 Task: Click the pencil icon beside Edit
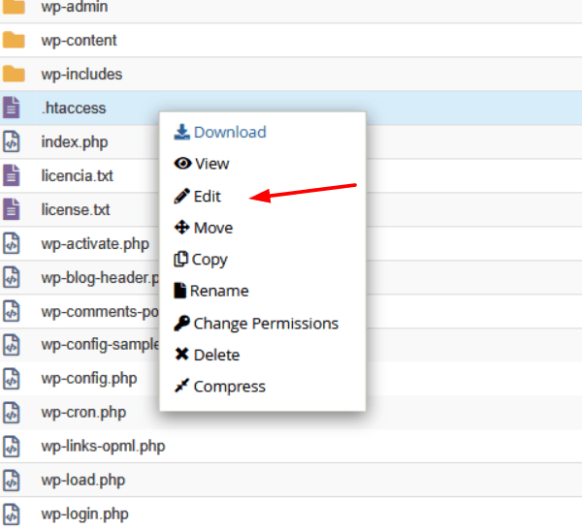182,196
